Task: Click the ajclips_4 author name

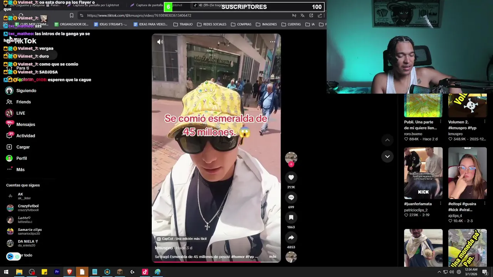Action: coord(455,216)
